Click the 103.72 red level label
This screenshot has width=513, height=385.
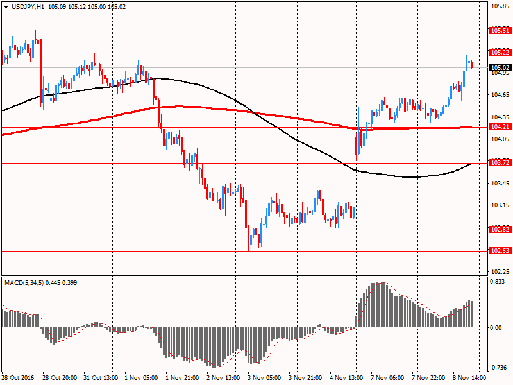pyautogui.click(x=500, y=163)
